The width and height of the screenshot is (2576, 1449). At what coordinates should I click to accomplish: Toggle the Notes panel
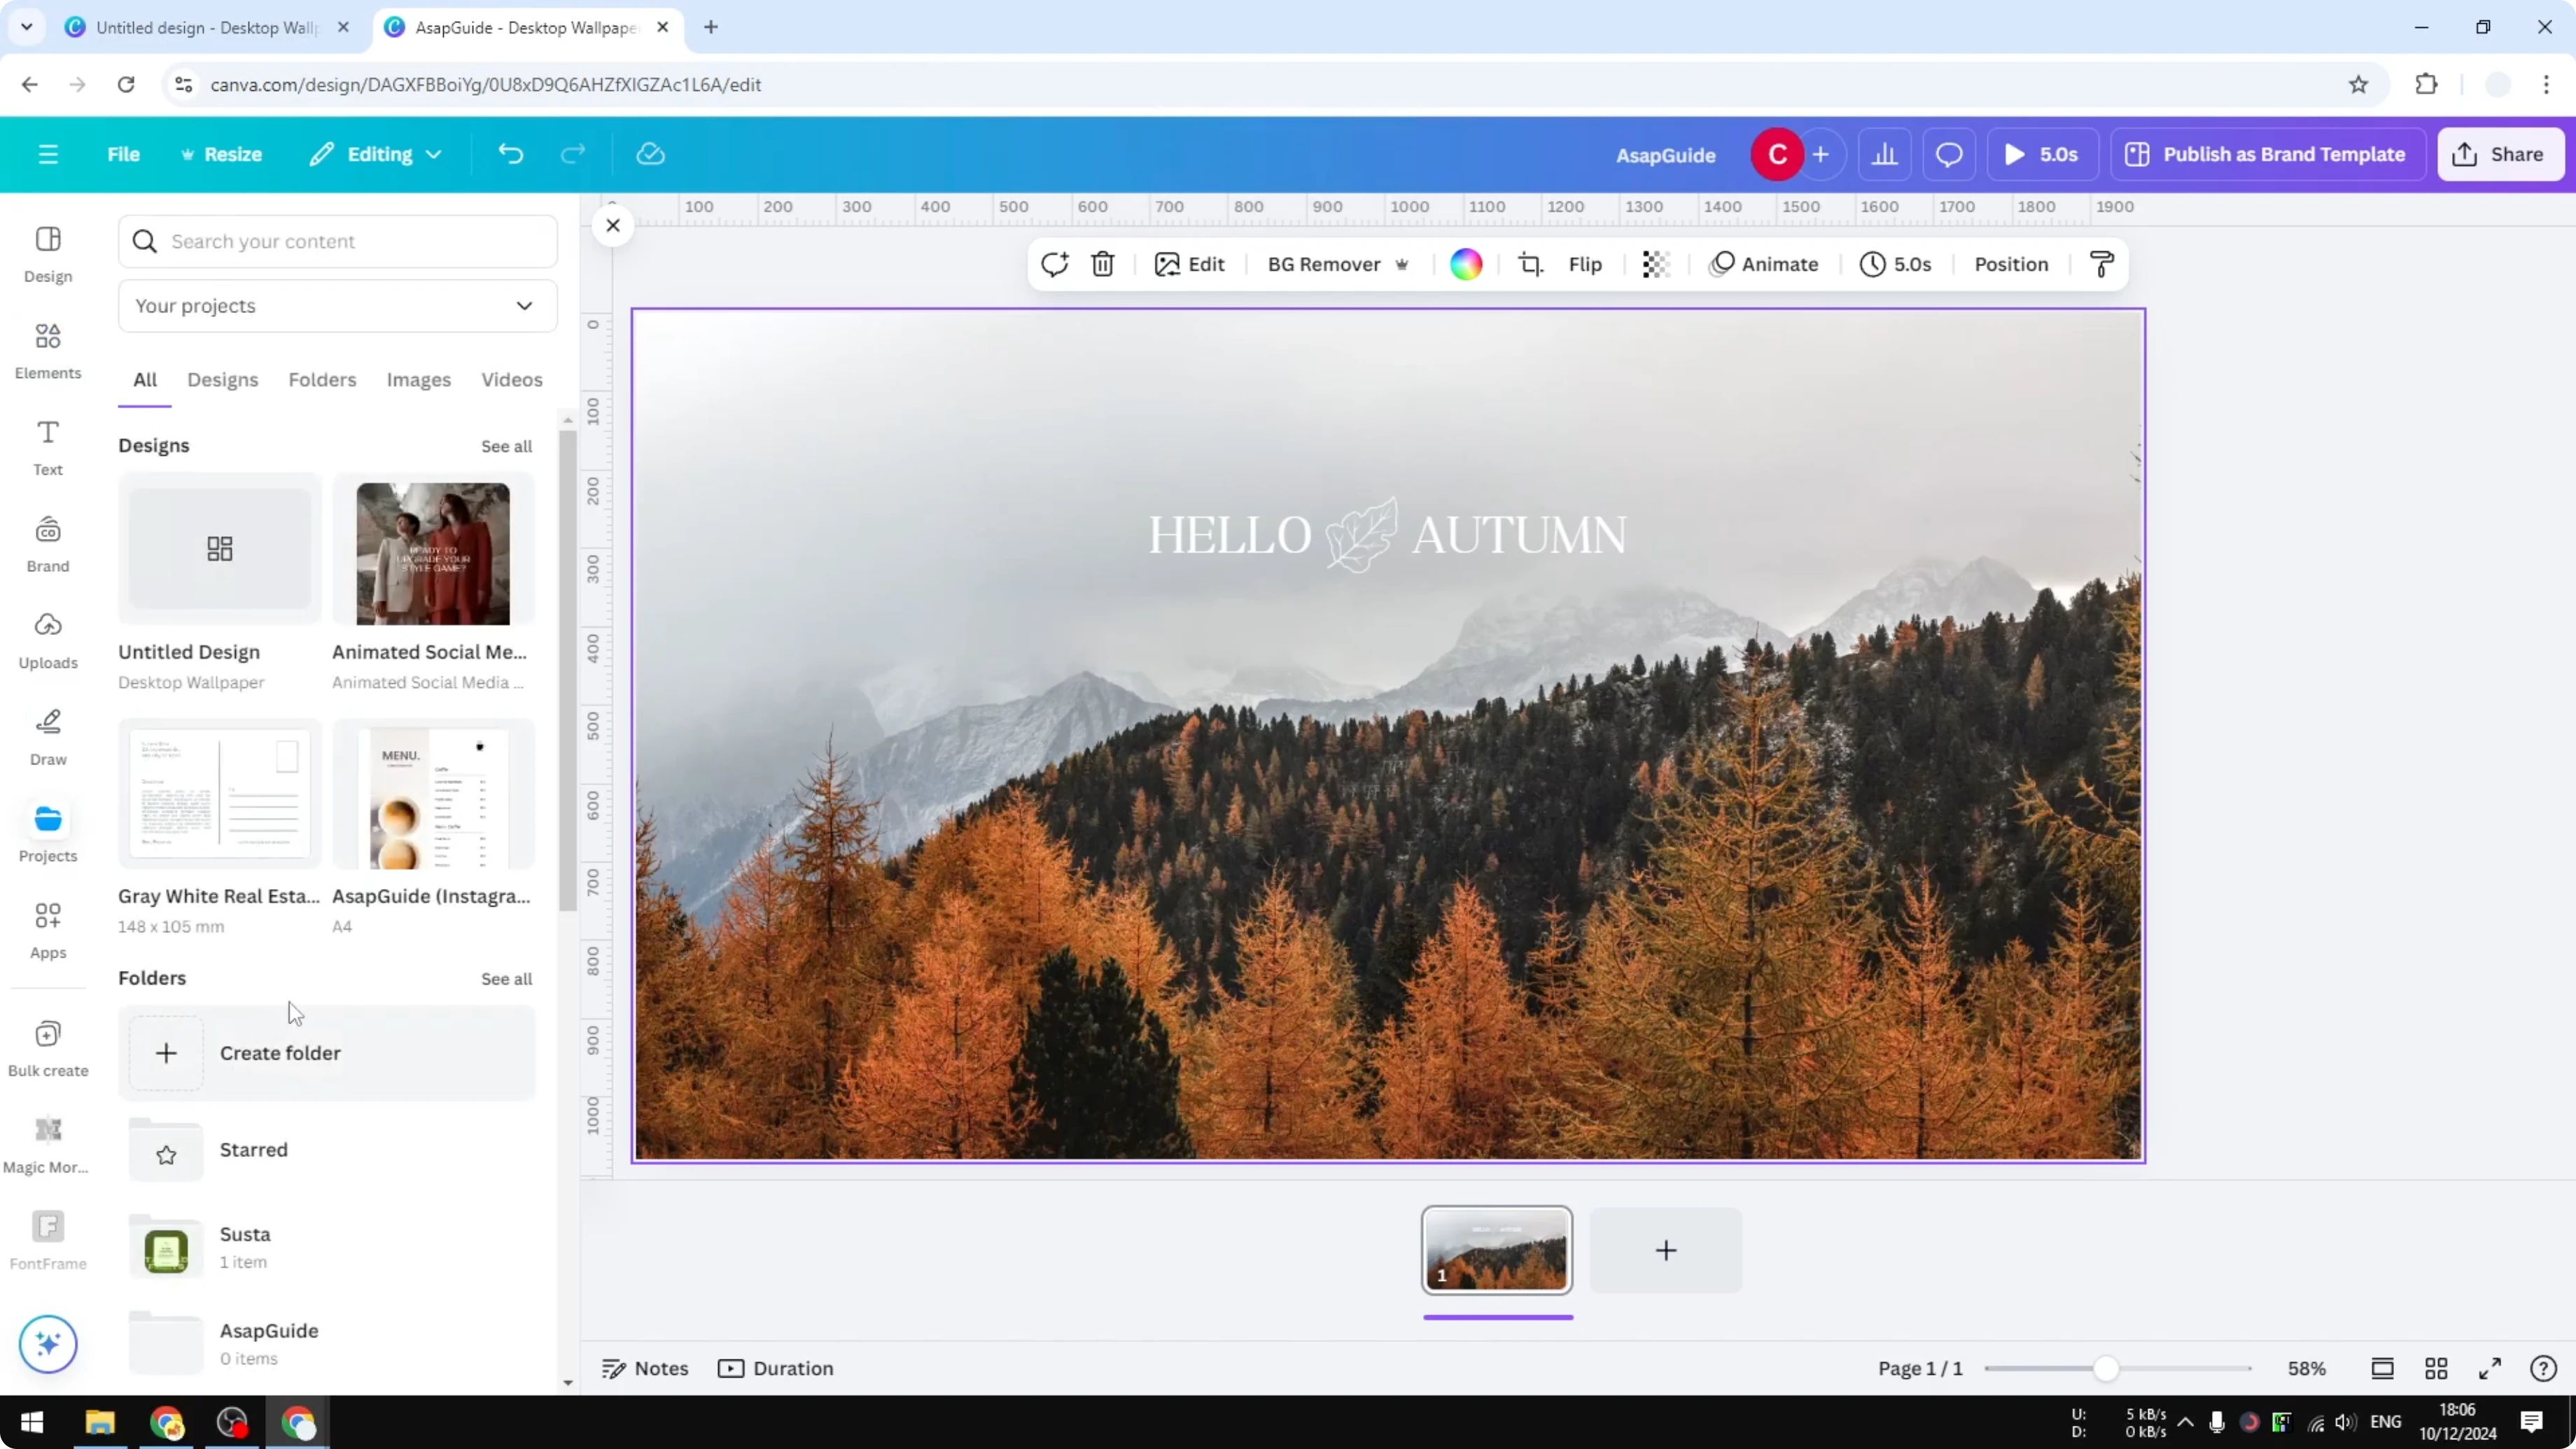click(x=644, y=1368)
